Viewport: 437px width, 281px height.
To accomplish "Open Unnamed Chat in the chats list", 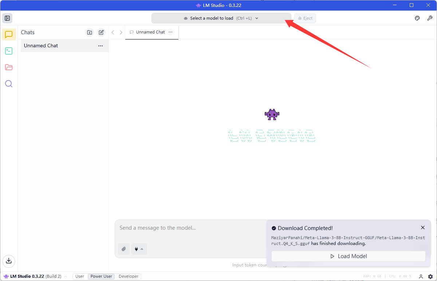I will pyautogui.click(x=64, y=46).
